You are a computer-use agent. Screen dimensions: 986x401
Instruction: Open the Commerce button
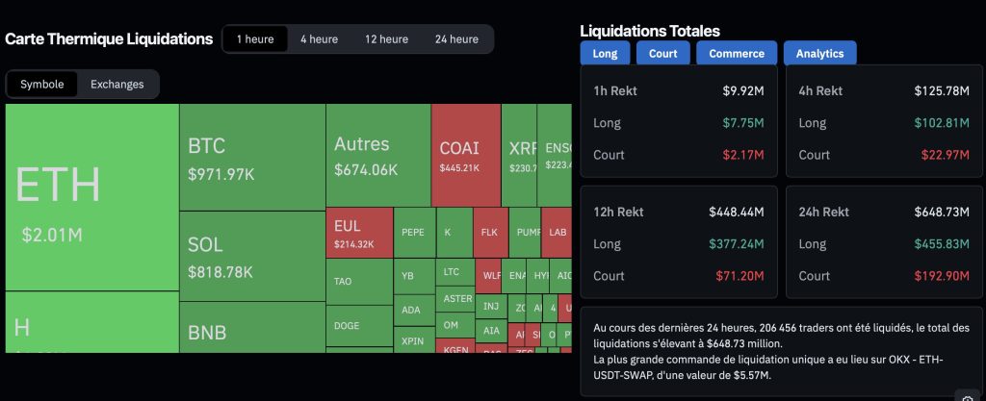(737, 54)
